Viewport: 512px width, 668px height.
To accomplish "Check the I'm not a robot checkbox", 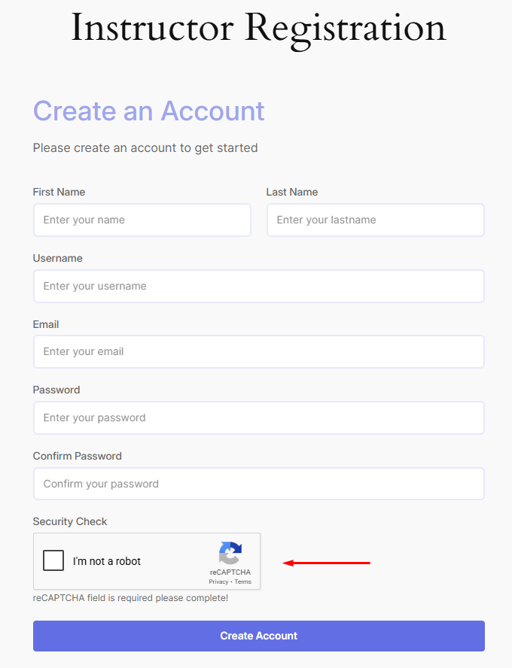I will [x=53, y=560].
